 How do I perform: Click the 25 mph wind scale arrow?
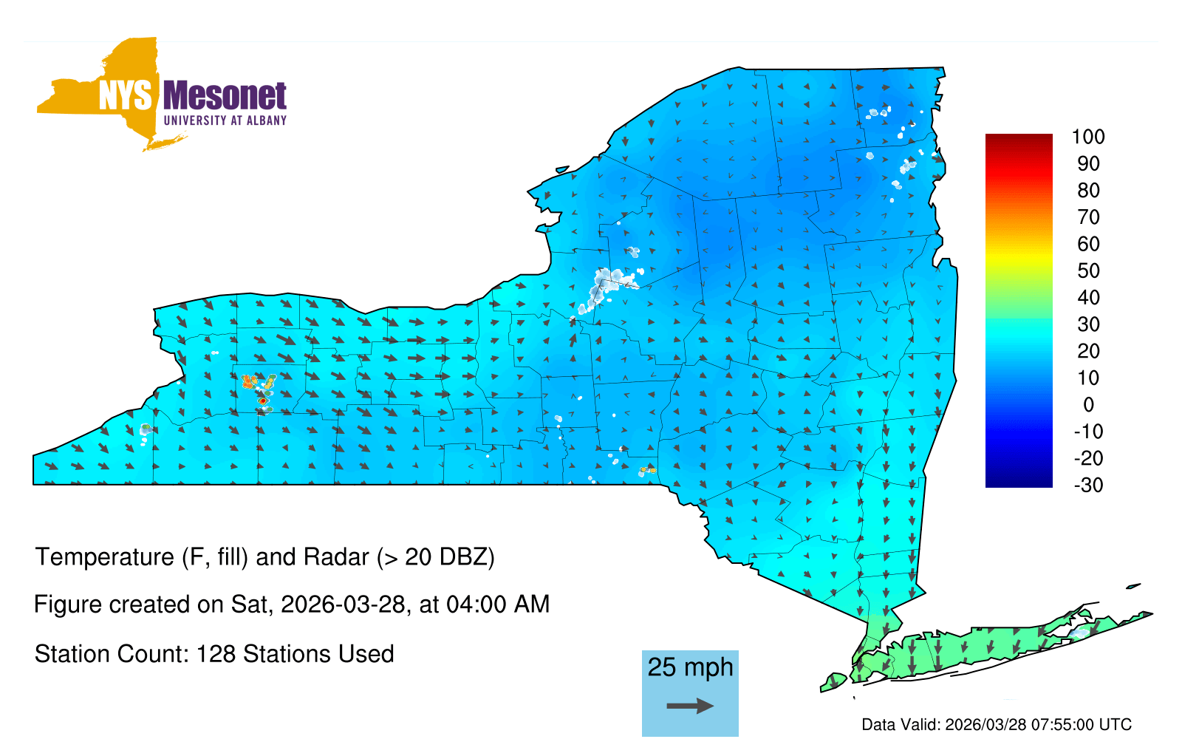tap(690, 706)
